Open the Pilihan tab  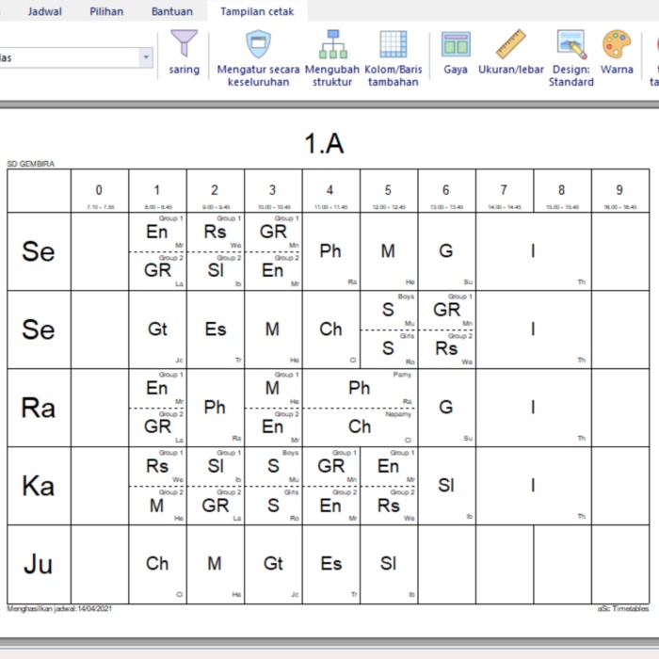click(x=106, y=11)
